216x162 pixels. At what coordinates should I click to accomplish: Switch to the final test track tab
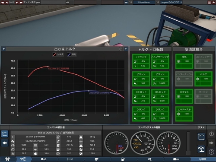[x=203, y=159]
